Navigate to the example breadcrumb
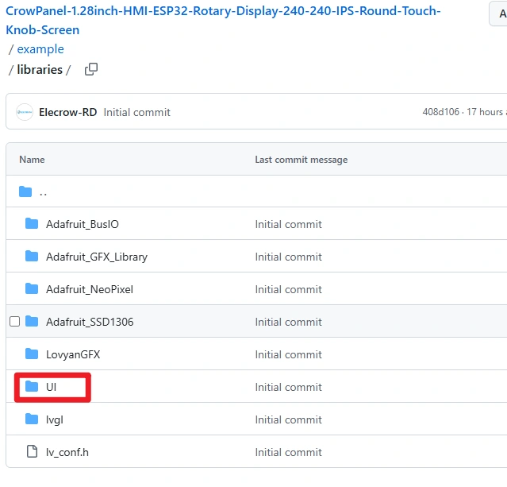The width and height of the screenshot is (507, 487). coord(40,49)
